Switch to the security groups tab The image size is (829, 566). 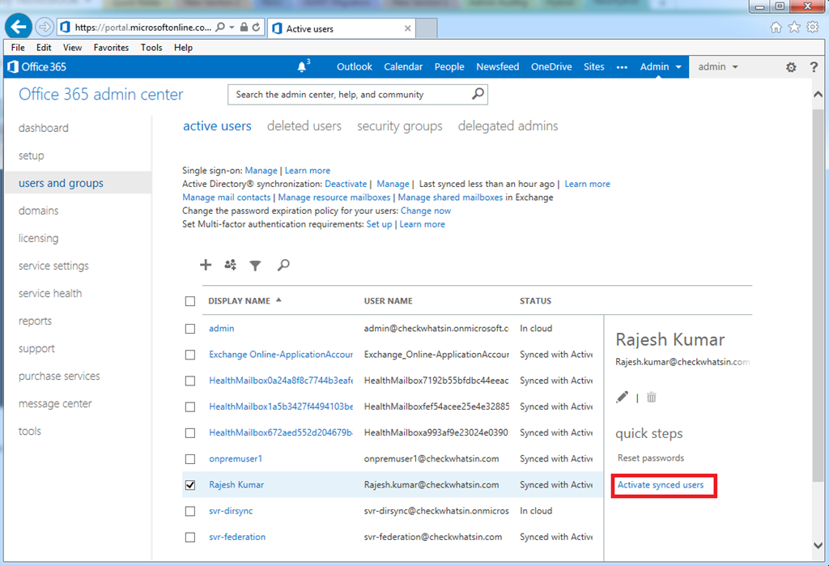400,126
